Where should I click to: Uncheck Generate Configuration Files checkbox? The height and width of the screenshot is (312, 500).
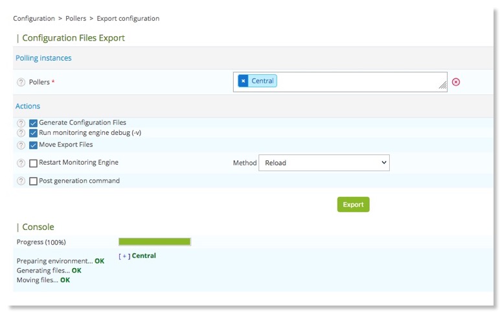(33, 123)
